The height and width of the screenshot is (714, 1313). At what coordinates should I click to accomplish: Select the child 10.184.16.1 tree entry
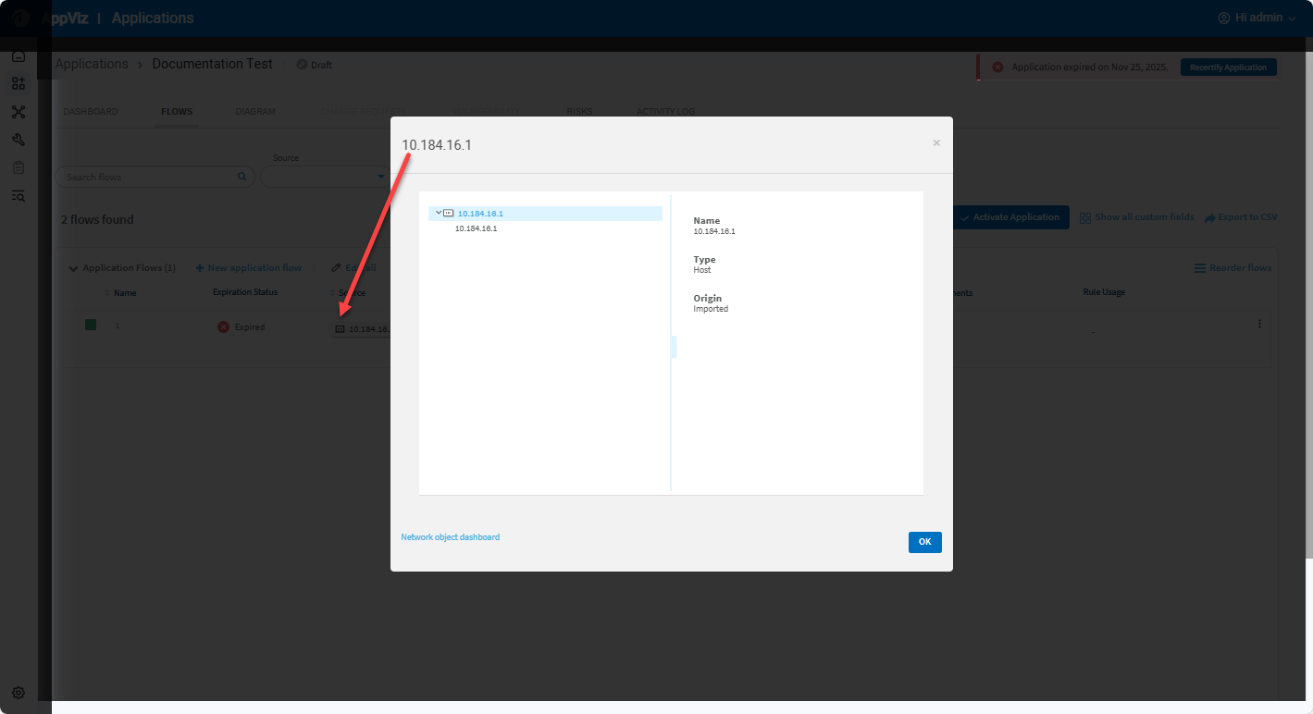[x=476, y=228]
